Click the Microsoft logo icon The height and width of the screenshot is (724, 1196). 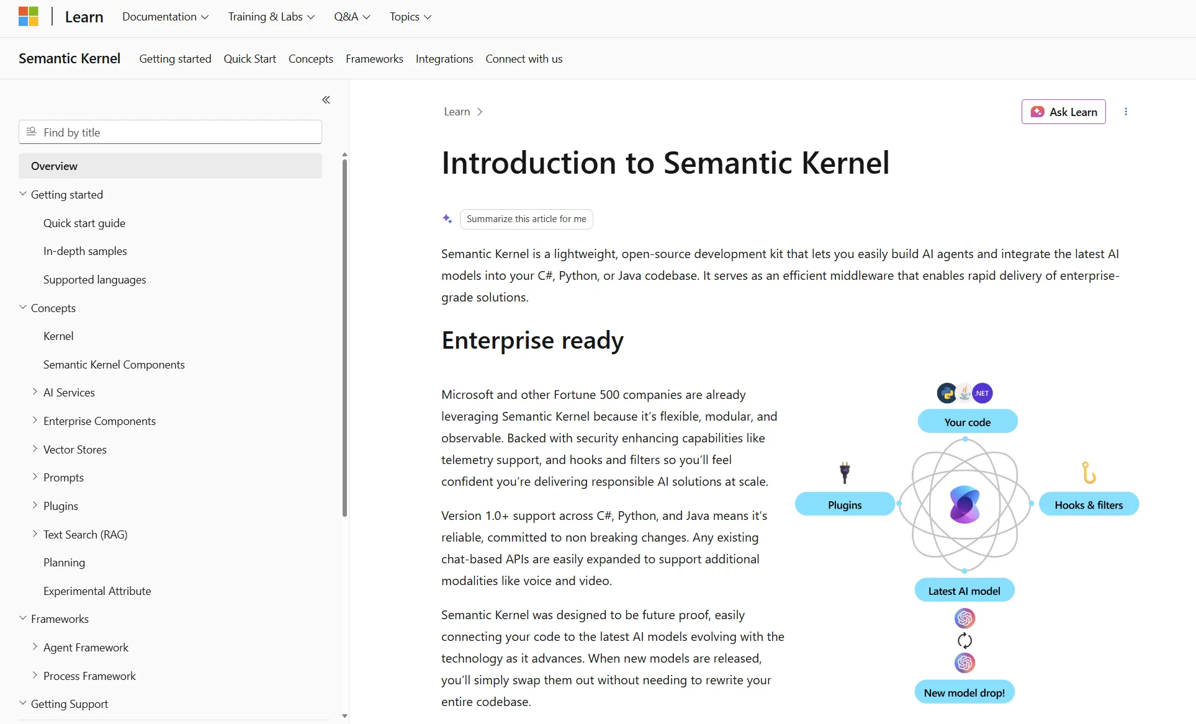tap(29, 17)
